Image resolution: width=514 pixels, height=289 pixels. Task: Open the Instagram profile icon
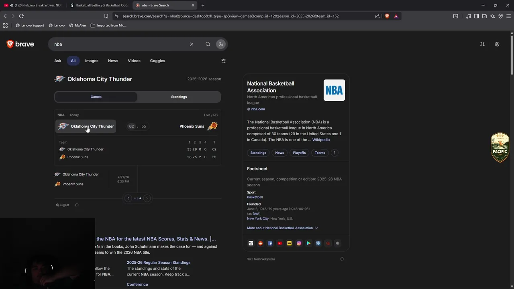coord(299,243)
